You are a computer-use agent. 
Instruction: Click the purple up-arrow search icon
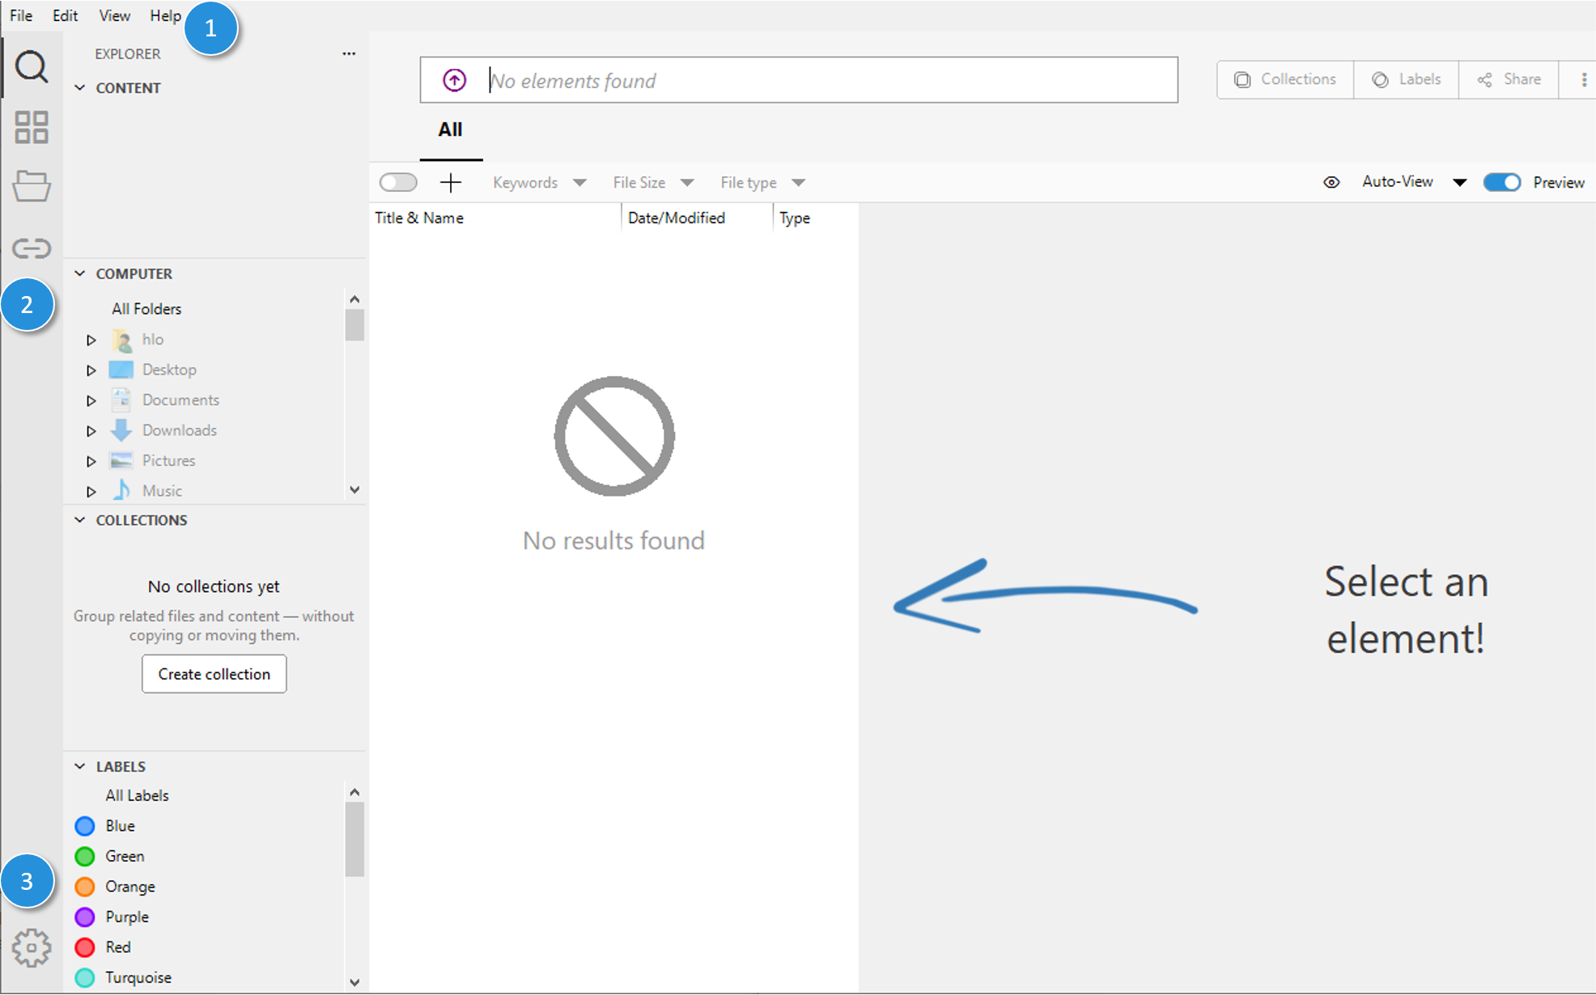(455, 80)
